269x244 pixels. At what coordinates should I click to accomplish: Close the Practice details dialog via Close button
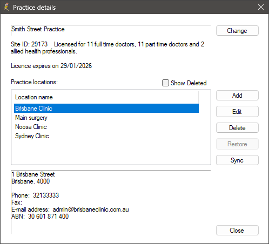pos(237,231)
